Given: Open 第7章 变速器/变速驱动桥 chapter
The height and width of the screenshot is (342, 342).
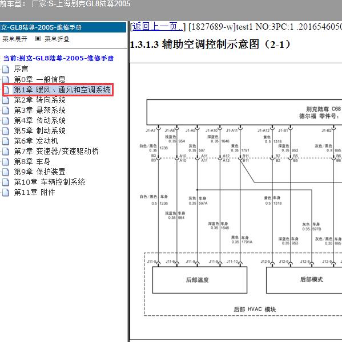Looking at the screenshot, I should (x=56, y=151).
